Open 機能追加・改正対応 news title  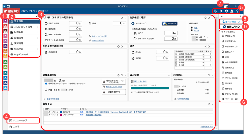(94, 115)
